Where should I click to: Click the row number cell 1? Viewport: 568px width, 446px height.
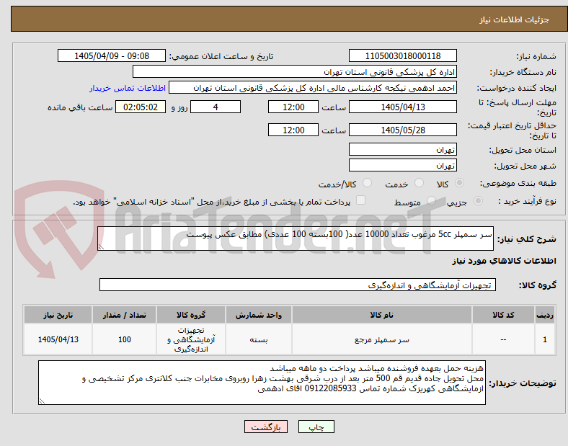tap(545, 339)
